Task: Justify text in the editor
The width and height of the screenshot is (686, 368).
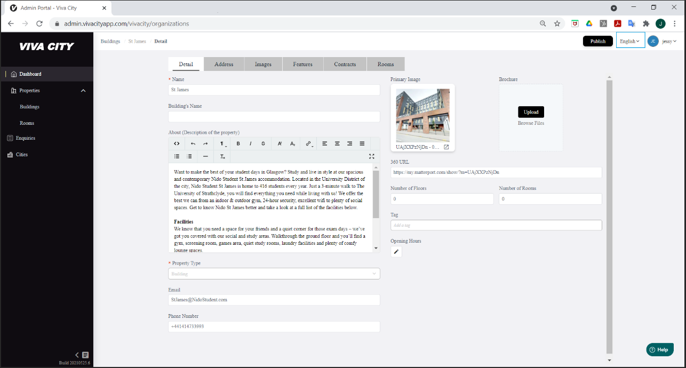Action: [x=362, y=143]
